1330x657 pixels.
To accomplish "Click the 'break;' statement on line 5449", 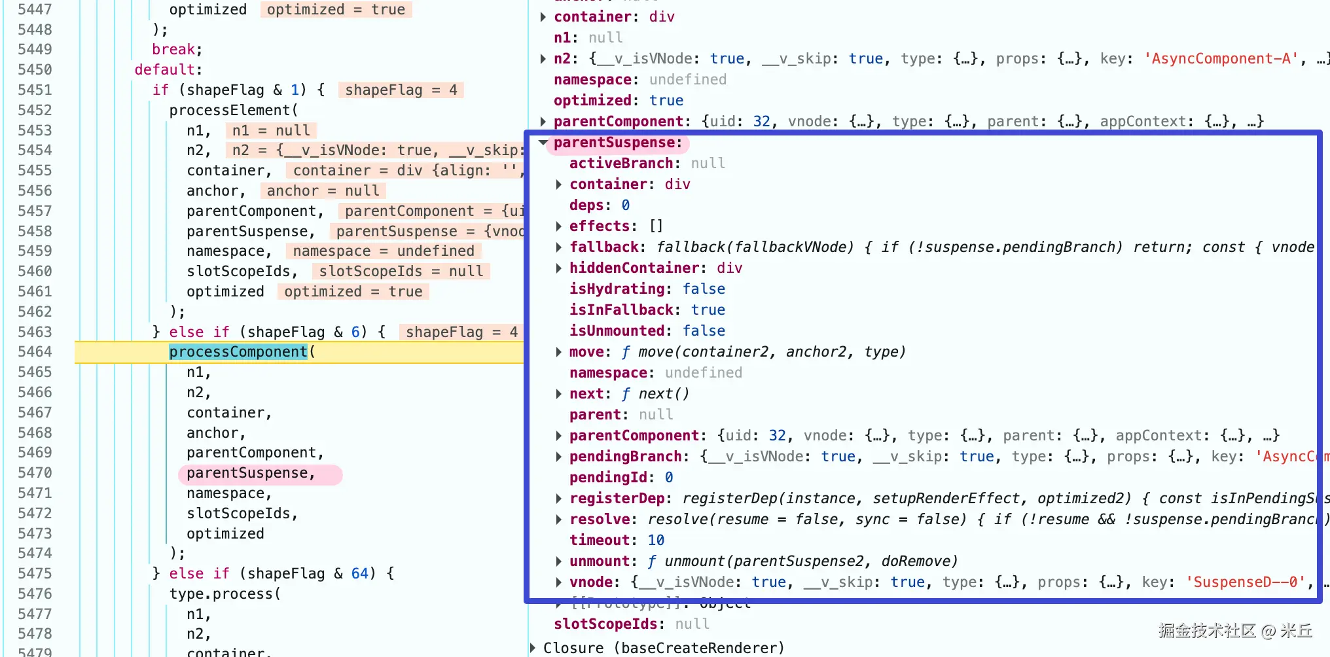I will [177, 50].
